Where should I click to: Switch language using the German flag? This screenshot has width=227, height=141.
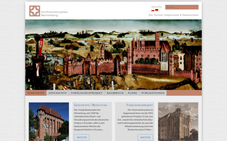[x=157, y=10]
